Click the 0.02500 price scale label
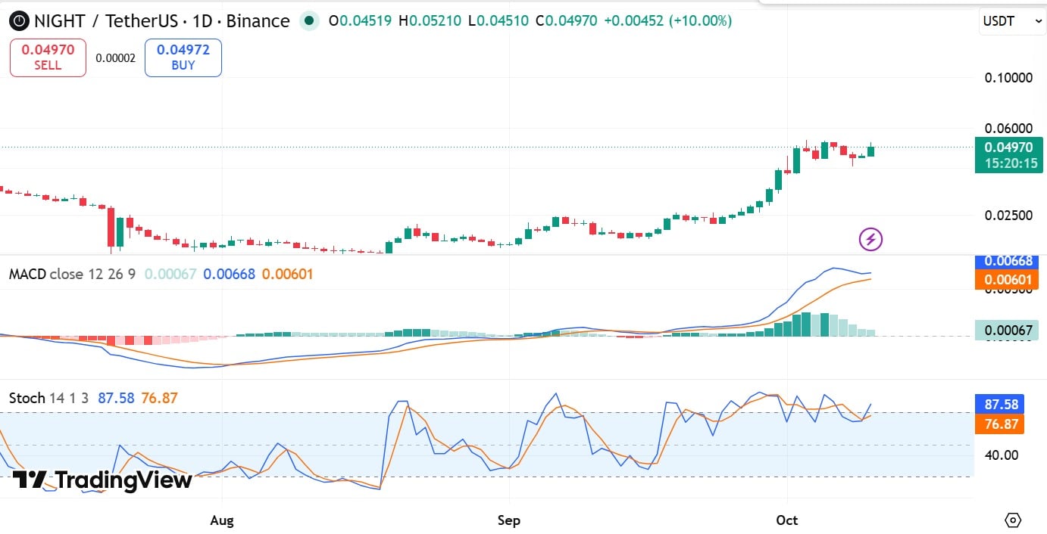1047x534 pixels. (x=1007, y=216)
